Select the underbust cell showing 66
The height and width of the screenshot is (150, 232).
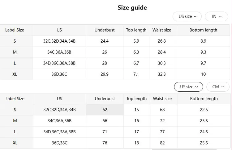(x=105, y=121)
